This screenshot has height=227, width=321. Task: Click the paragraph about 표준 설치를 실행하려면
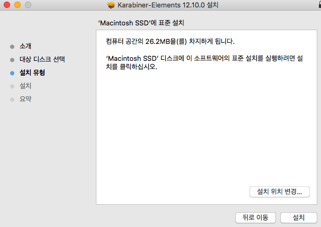[x=204, y=62]
